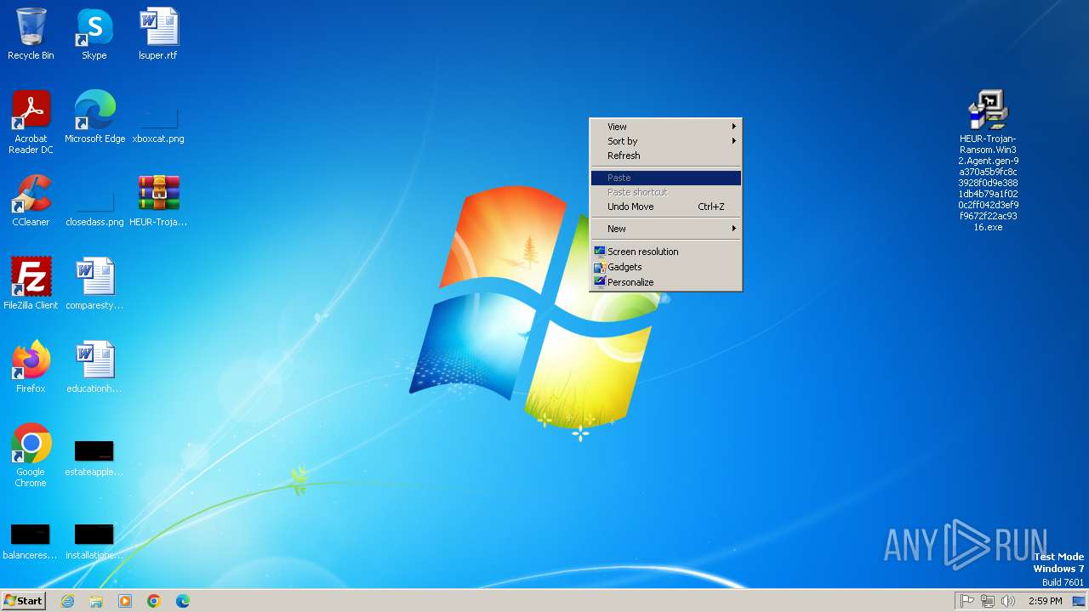1089x612 pixels.
Task: Click the Show desktop button
Action: coord(1079,601)
